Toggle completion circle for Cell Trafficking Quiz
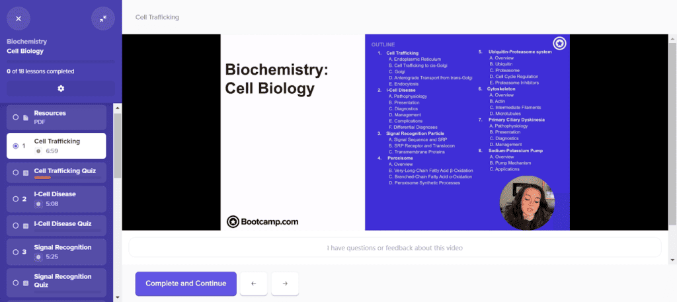 coord(16,172)
